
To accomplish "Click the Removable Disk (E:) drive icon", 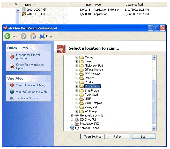I will (77, 115).
